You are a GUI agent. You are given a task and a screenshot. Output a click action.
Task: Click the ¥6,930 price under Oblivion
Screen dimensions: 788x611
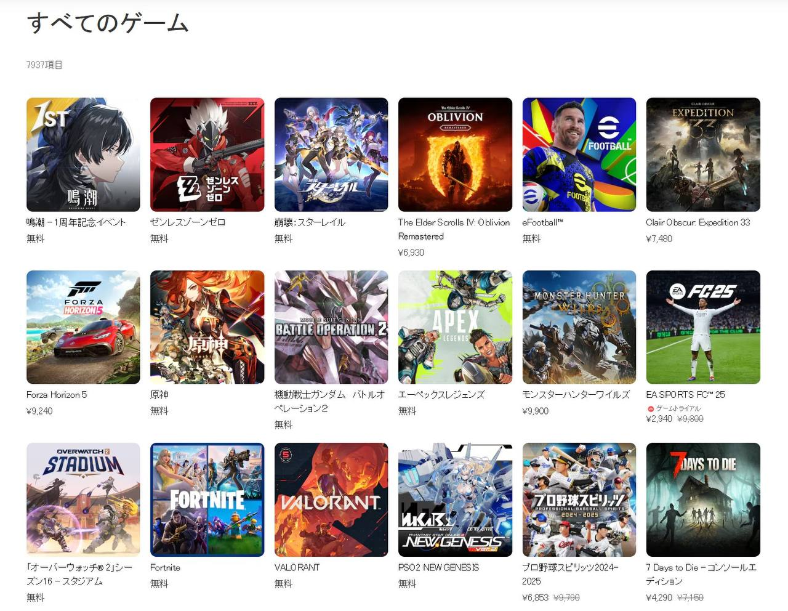[x=411, y=253]
